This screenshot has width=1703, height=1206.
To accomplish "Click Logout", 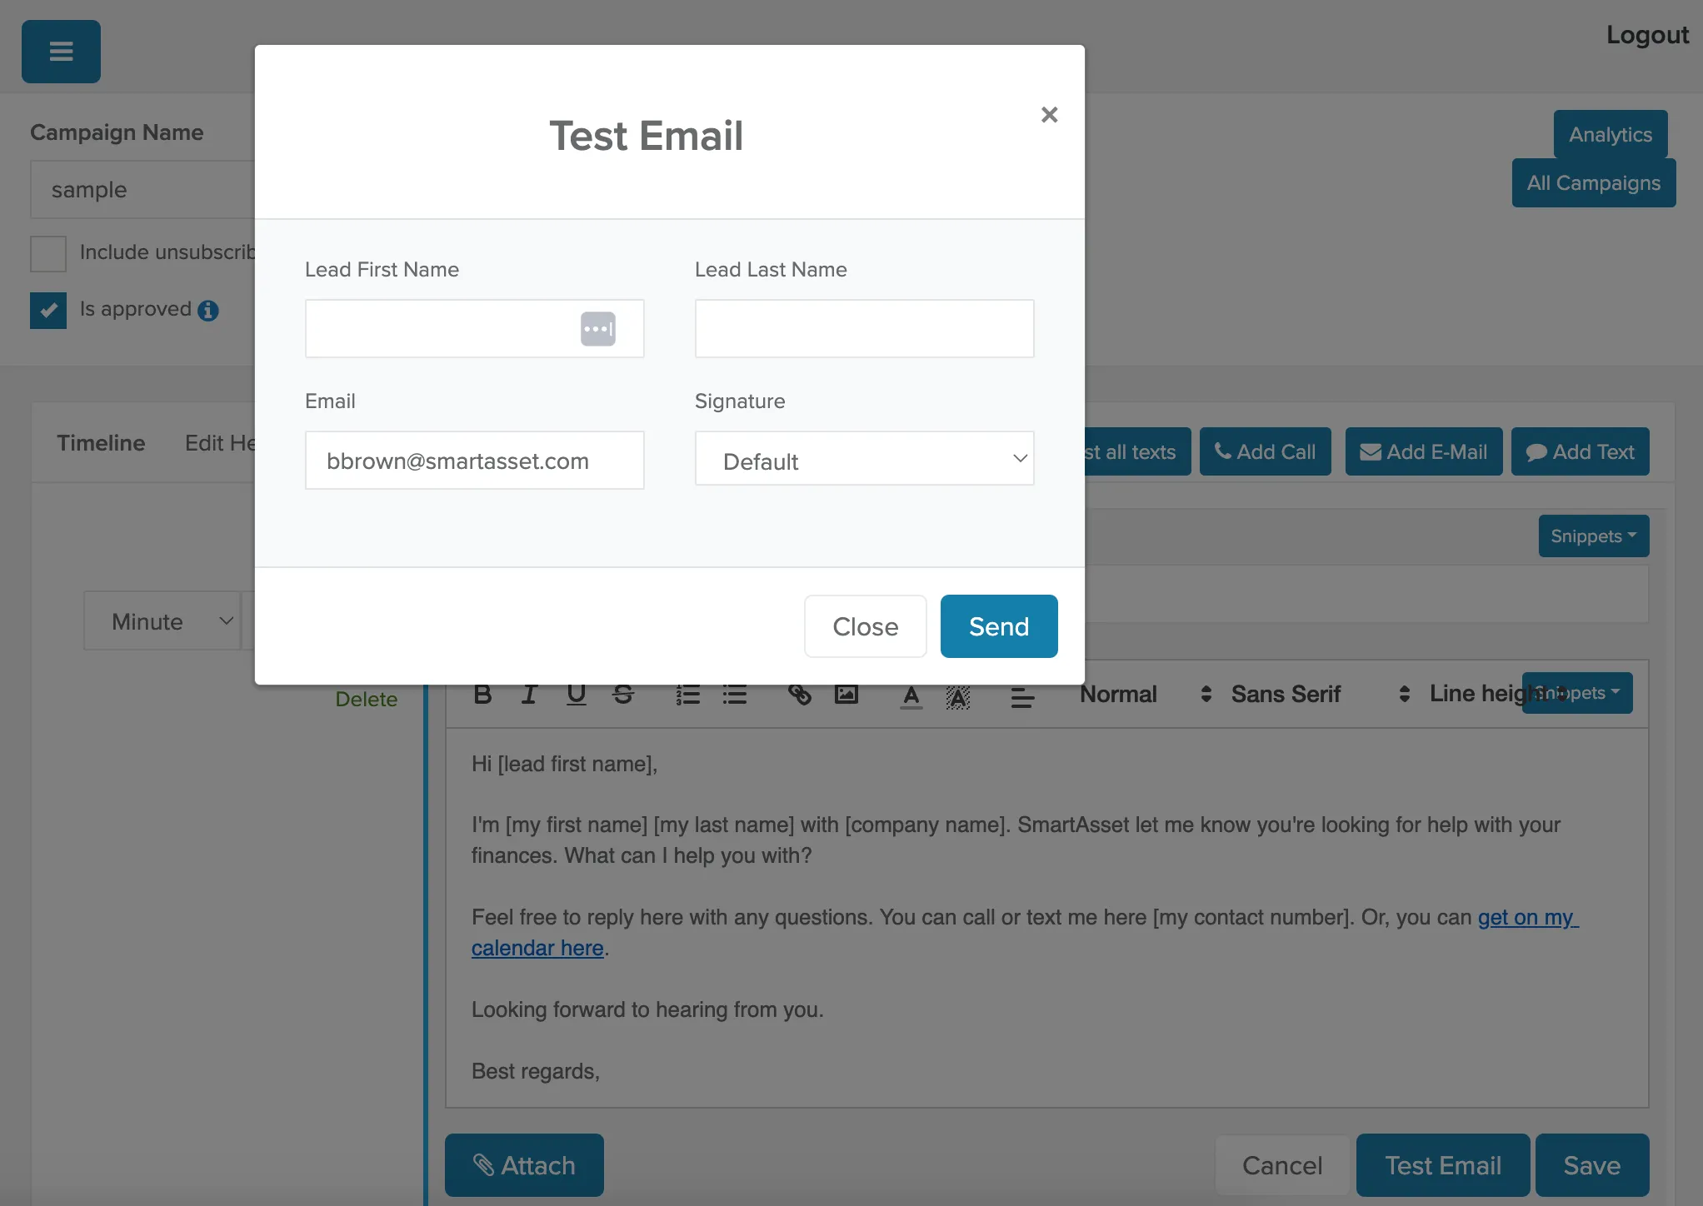I will pyautogui.click(x=1647, y=35).
